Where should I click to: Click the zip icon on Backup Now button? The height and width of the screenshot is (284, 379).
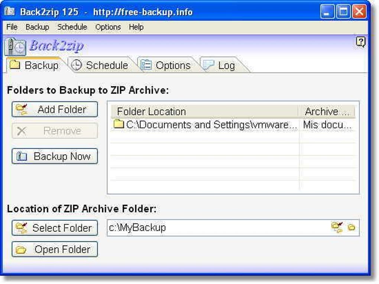(22, 156)
